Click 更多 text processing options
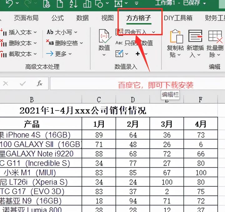The width and height of the screenshot is (225, 212). coord(59,54)
